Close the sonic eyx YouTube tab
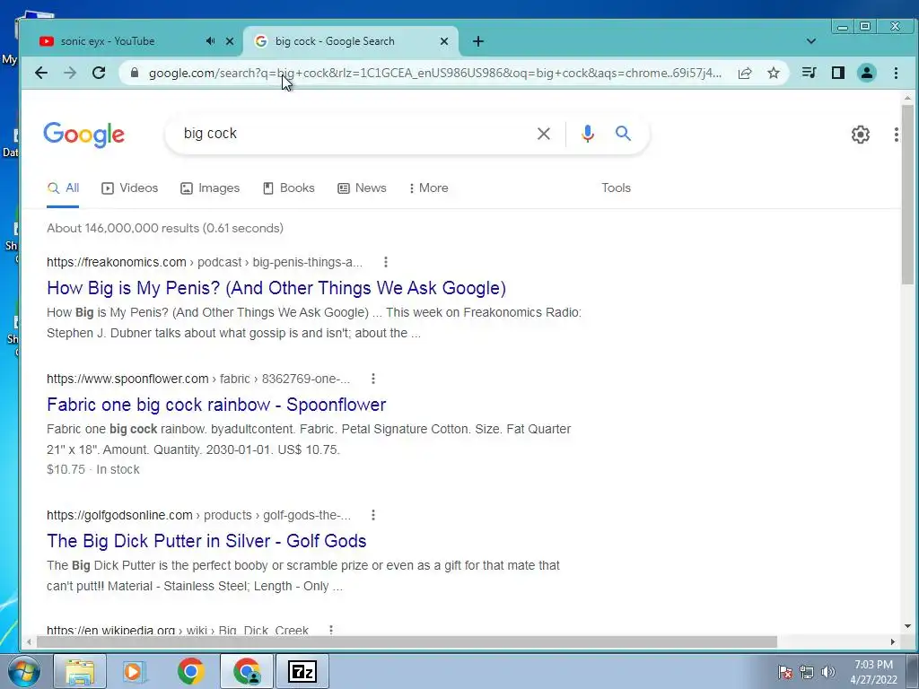919x689 pixels. (x=230, y=41)
